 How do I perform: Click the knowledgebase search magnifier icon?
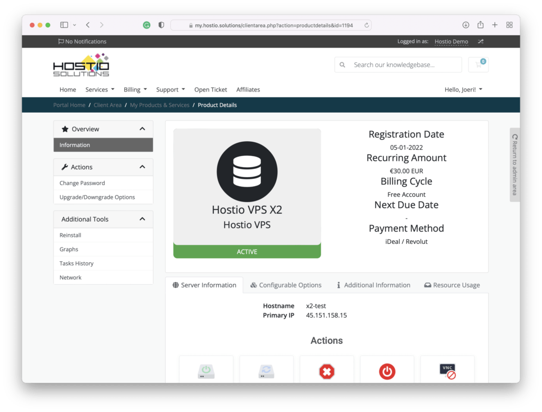tap(342, 65)
